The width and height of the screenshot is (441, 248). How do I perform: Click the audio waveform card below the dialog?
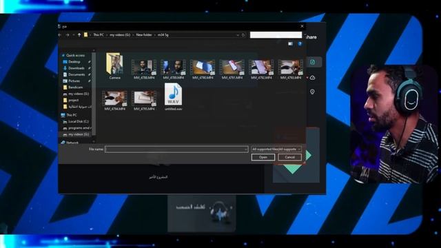[x=202, y=214]
